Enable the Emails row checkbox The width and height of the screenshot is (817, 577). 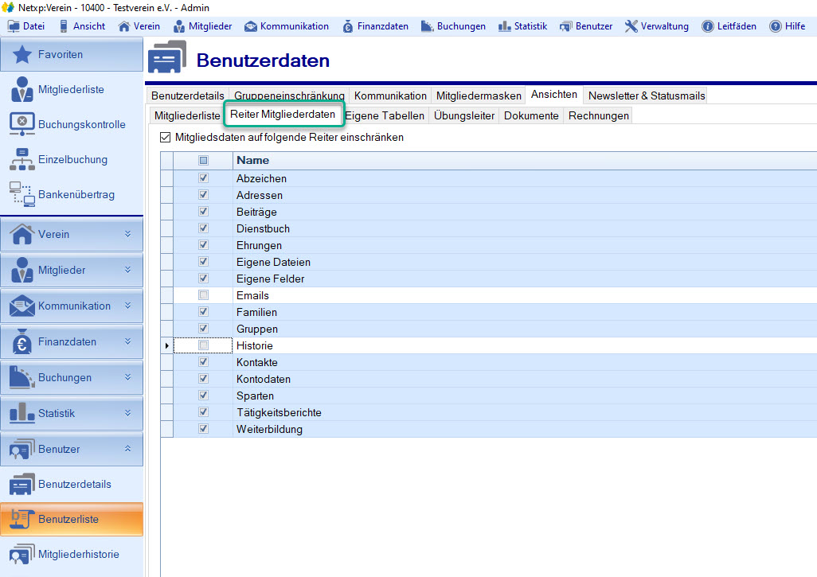[203, 295]
